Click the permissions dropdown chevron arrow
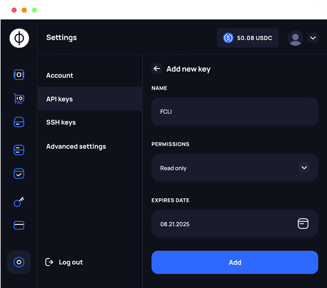 [x=304, y=167]
